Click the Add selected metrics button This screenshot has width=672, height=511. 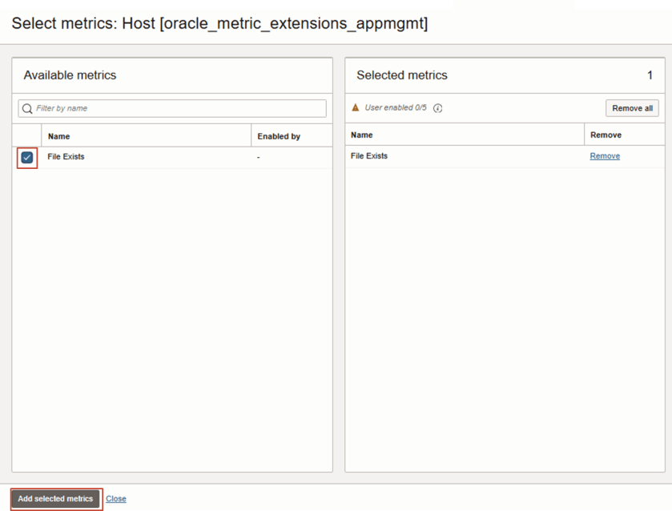[x=54, y=498]
